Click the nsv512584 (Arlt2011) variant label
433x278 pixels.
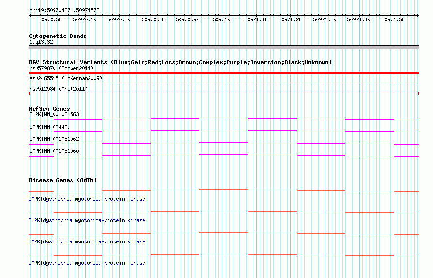[58, 89]
